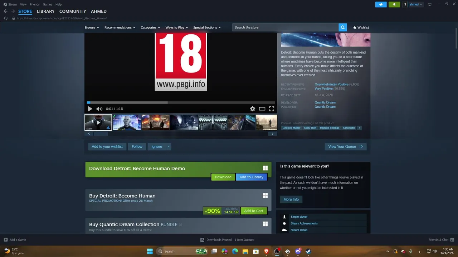Download the Detroit demo

(x=223, y=177)
